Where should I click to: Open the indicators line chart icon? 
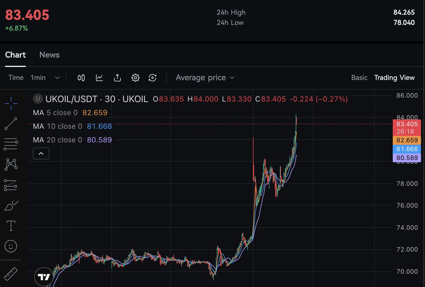point(100,78)
